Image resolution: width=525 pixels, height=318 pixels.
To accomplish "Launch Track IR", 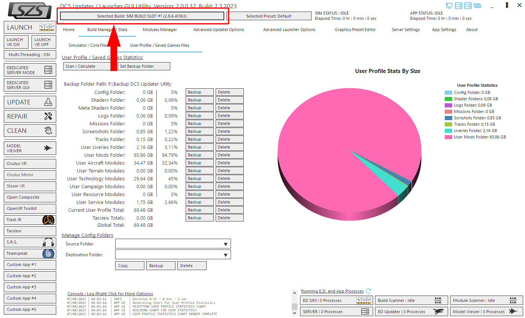I will [30, 220].
